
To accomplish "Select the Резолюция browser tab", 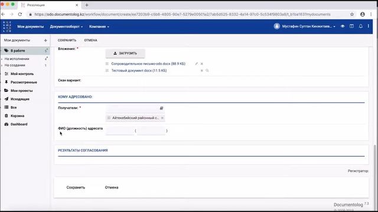I will pos(50,5).
